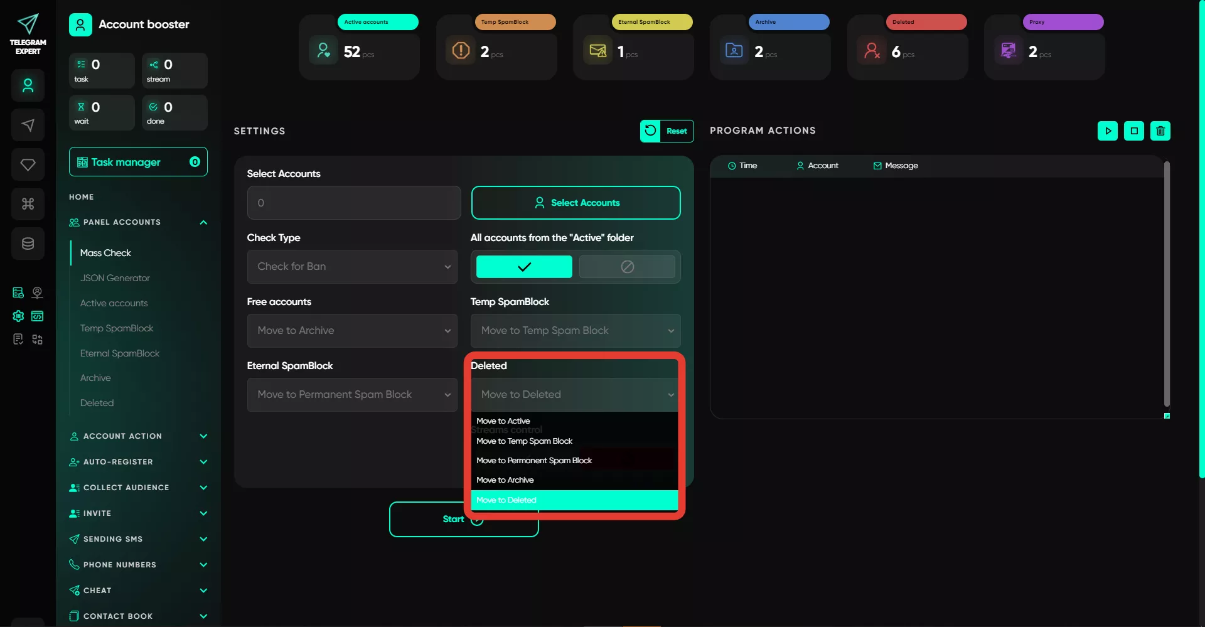
Task: Open the Proxy card with purple icon
Action: (1044, 47)
